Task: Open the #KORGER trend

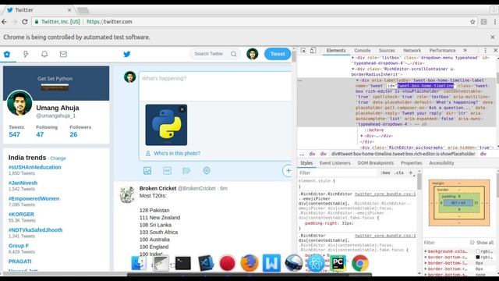Action: [21, 215]
